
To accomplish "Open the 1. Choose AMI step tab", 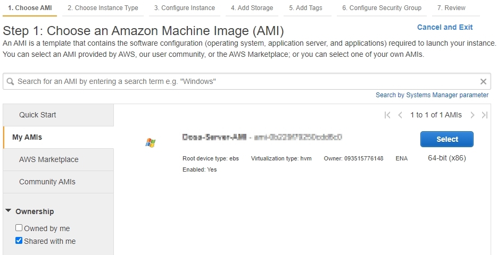I will 30,8.
